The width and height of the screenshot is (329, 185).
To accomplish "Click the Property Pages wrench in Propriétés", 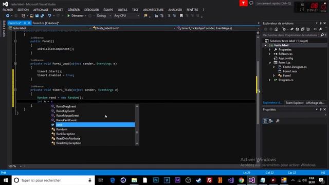I will pyautogui.click(x=278, y=121).
